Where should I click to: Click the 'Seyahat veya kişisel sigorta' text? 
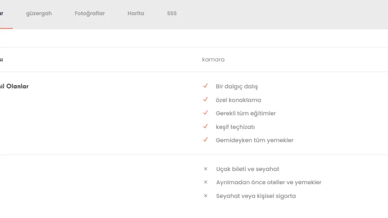coord(256,196)
